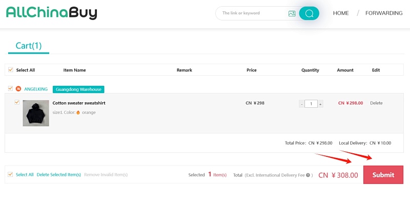
Task: Open the HOME menu item
Action: [x=341, y=13]
